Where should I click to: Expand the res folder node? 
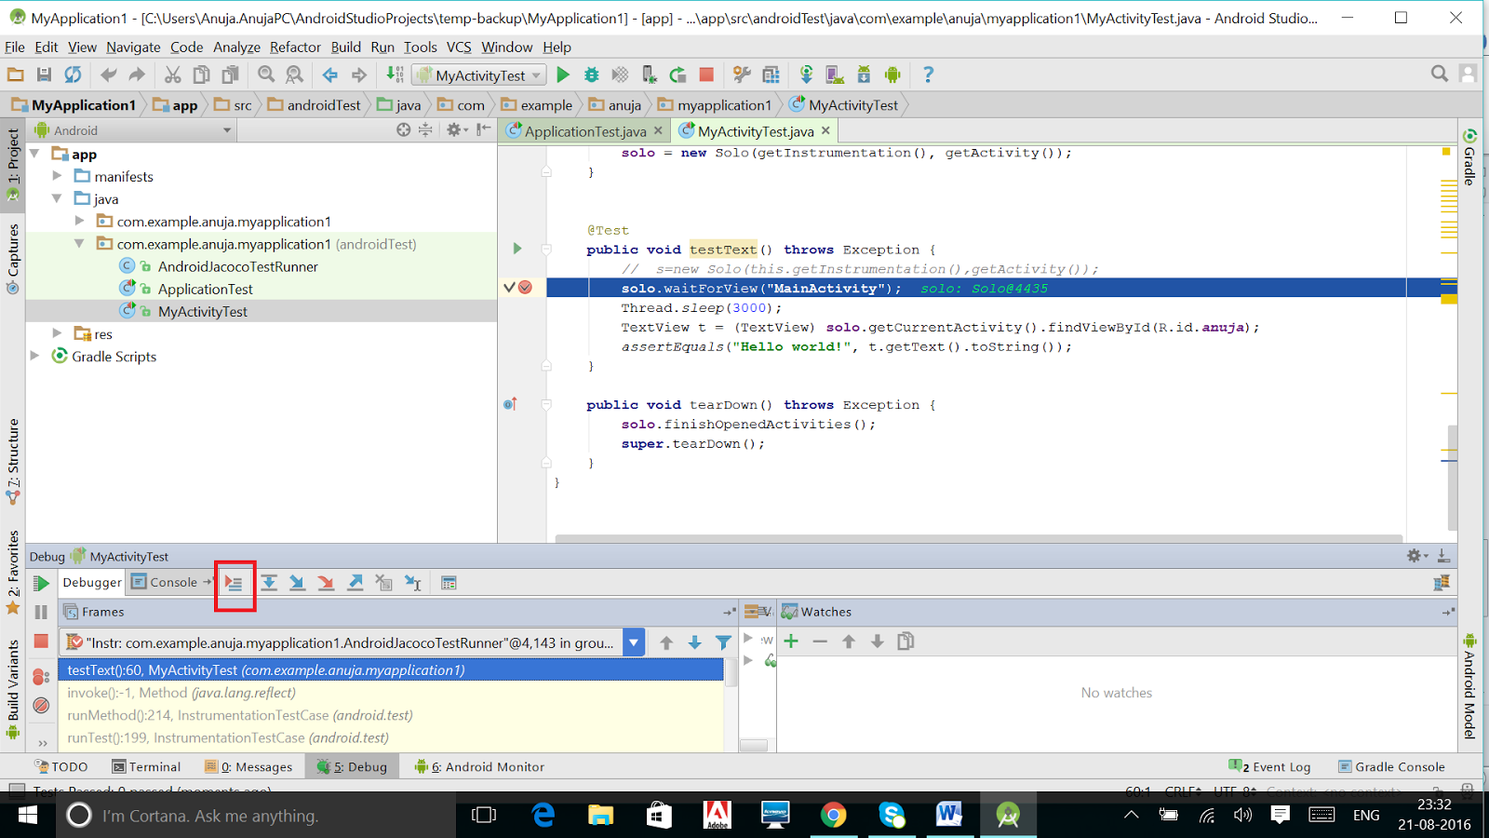click(58, 333)
